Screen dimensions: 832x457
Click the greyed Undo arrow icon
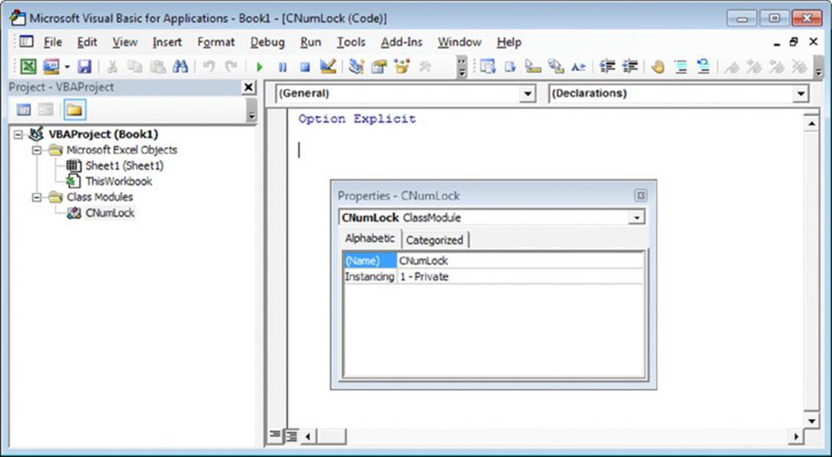(x=209, y=66)
